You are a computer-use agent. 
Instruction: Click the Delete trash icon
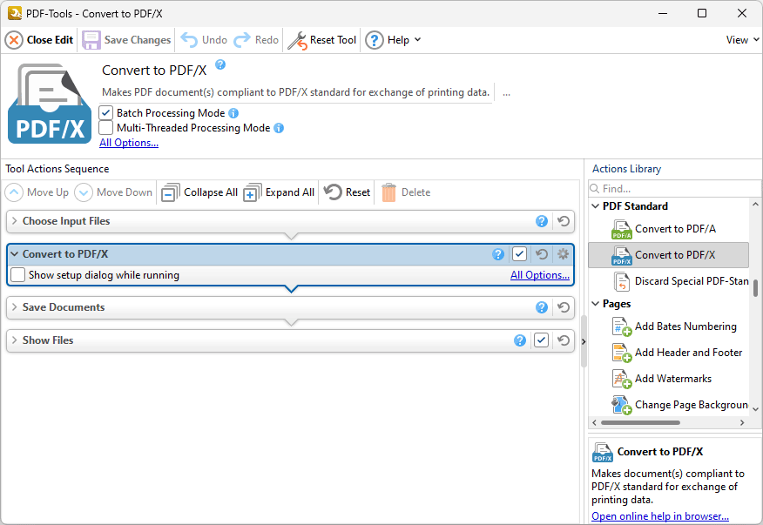[388, 192]
